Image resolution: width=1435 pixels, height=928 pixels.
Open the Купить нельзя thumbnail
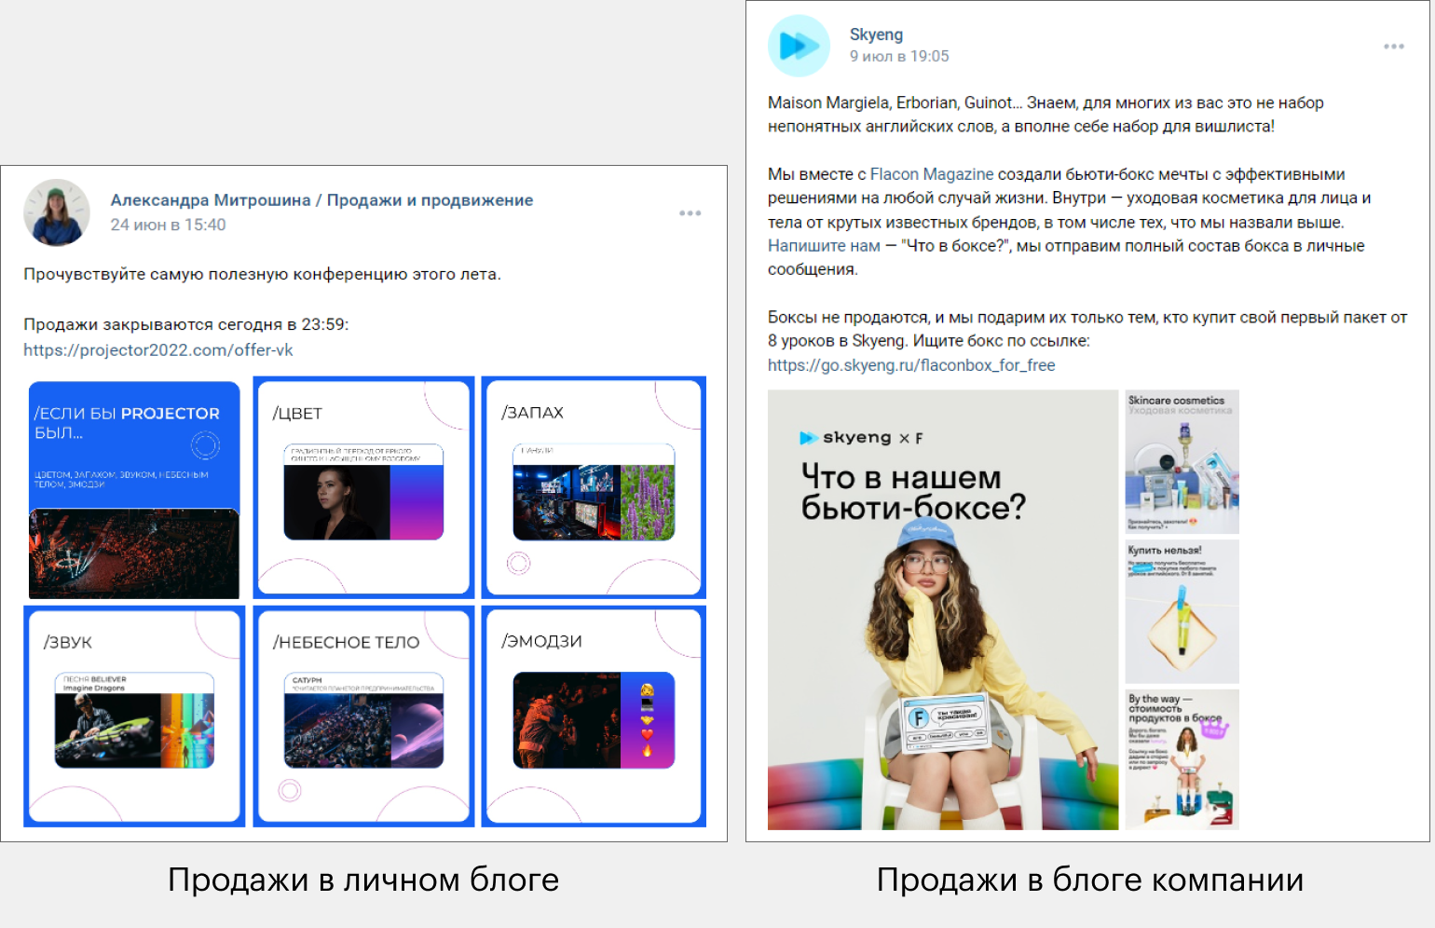(x=1182, y=612)
